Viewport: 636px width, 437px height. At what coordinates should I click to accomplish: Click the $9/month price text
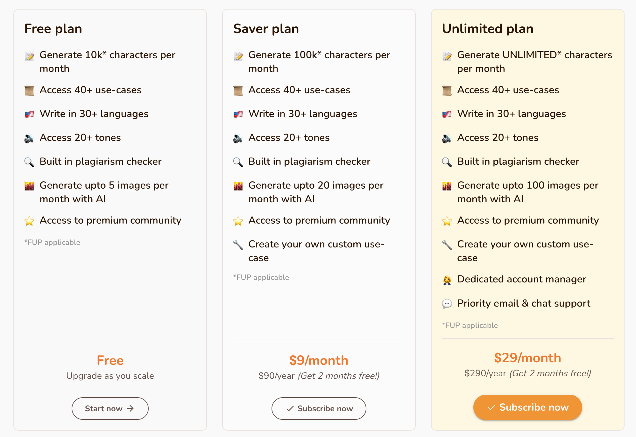(319, 360)
